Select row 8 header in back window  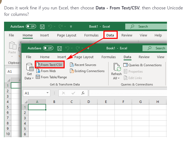[x=8, y=123]
